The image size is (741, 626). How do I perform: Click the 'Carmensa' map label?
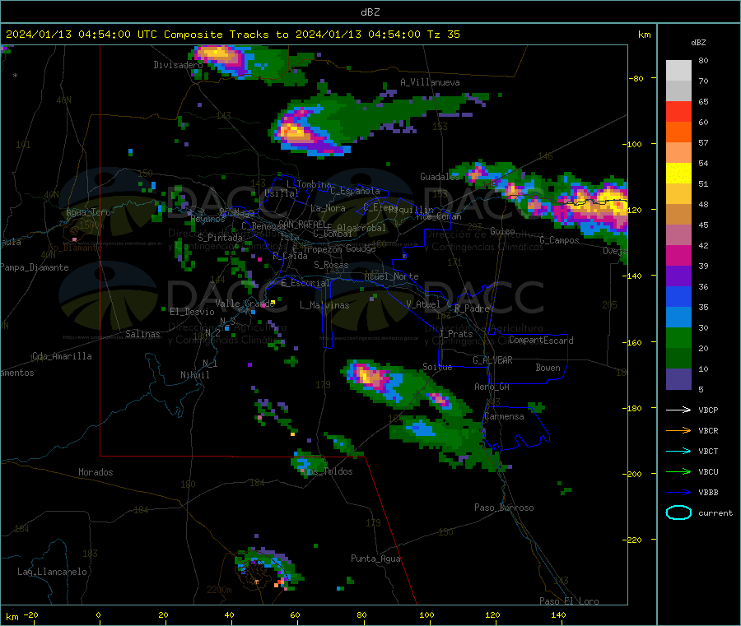[504, 416]
